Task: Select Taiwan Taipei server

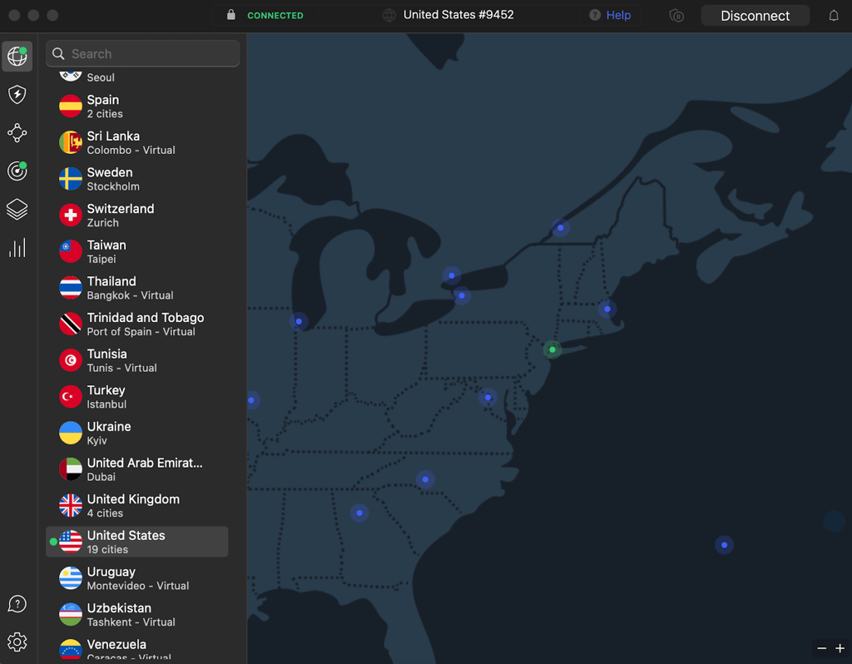Action: click(137, 251)
